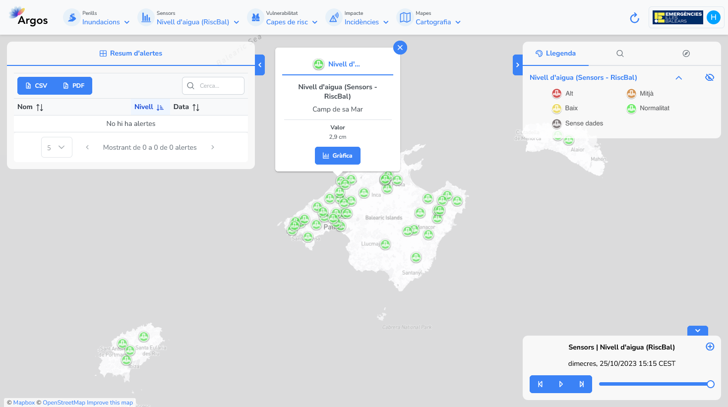Toggle the Alt legend item
The height and width of the screenshot is (407, 728).
tap(562, 93)
